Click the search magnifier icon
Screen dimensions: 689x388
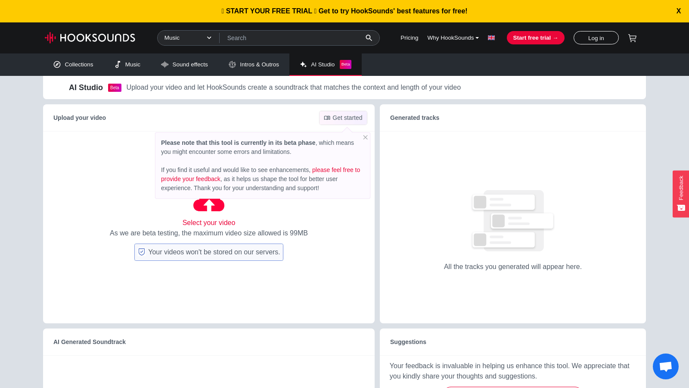pyautogui.click(x=369, y=38)
